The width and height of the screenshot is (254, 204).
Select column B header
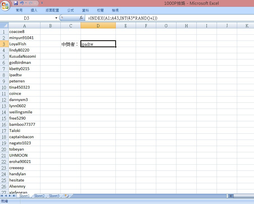(50, 26)
